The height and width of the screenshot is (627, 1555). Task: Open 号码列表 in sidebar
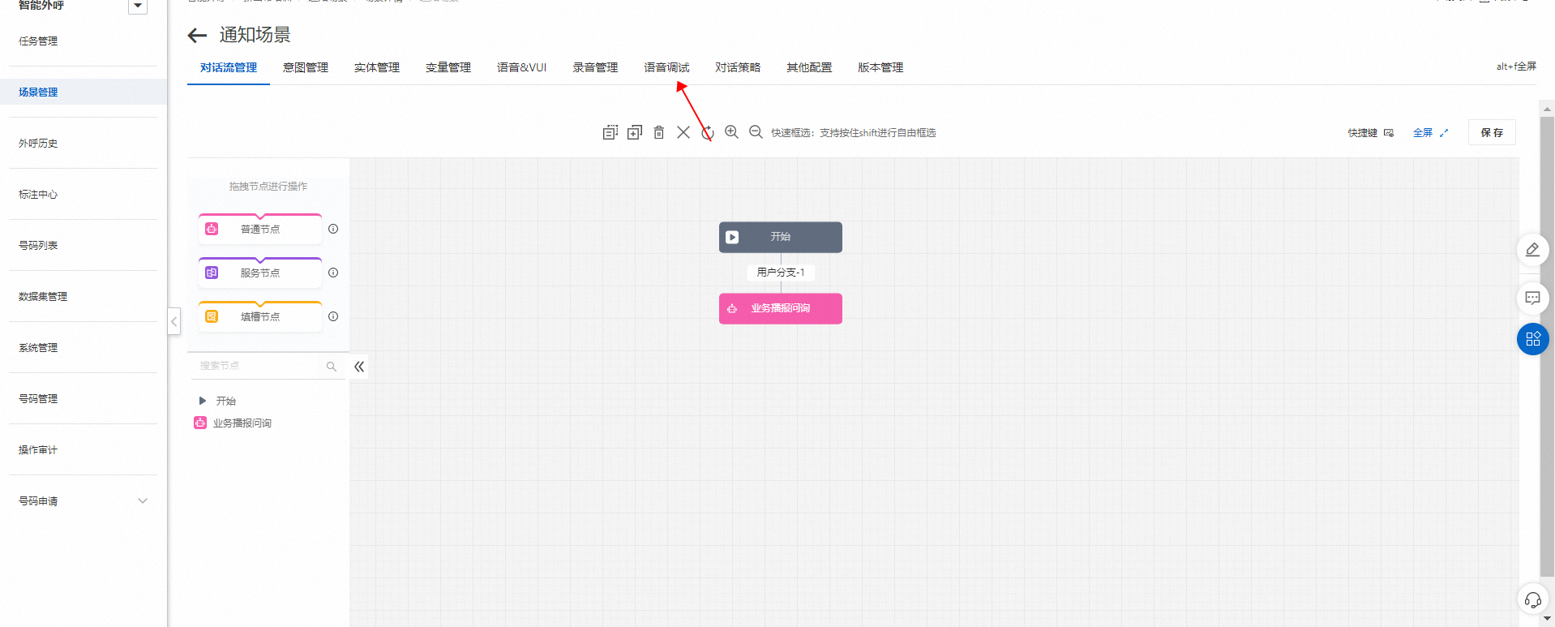(x=38, y=246)
